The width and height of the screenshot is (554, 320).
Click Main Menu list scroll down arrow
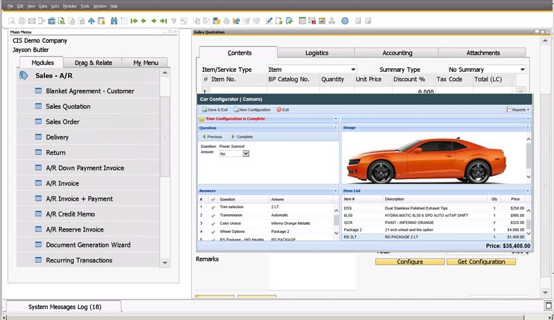[165, 263]
